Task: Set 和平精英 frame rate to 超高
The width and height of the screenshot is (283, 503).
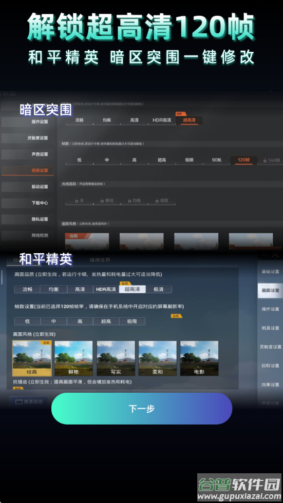Action: coord(106,321)
